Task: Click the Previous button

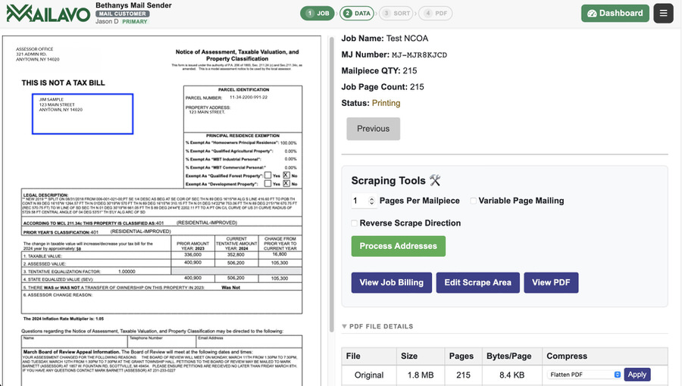Action: click(373, 129)
